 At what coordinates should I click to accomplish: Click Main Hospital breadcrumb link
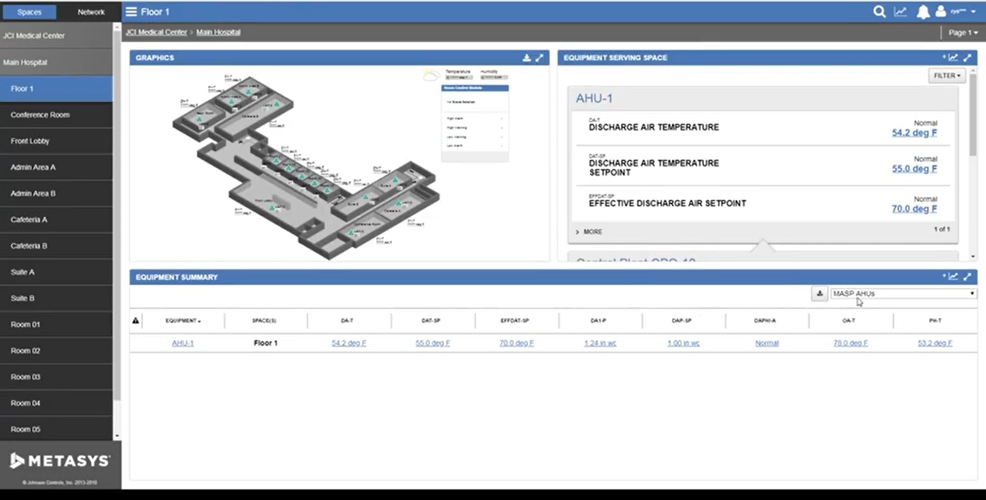pyautogui.click(x=218, y=32)
